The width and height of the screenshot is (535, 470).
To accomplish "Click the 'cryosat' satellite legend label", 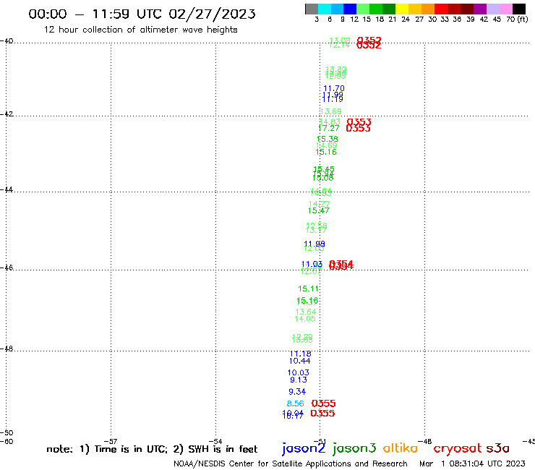I will 458,448.
